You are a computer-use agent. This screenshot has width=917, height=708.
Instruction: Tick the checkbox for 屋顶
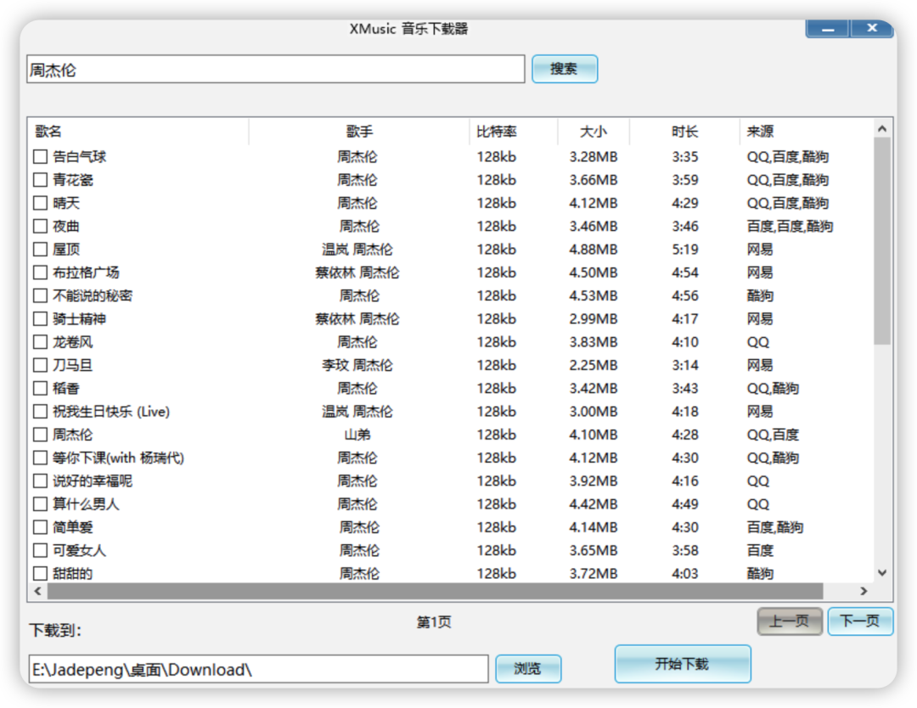[39, 249]
